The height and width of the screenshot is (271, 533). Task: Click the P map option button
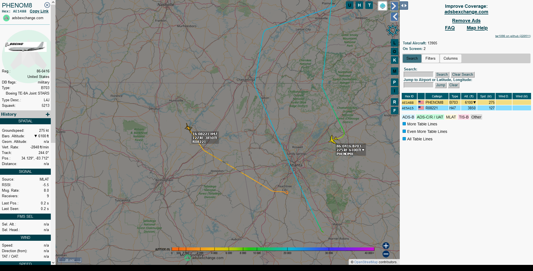(394, 82)
